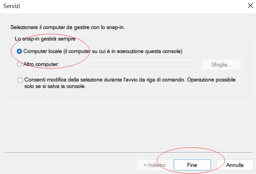Click into the Altro computer name field
256x174 pixels.
point(139,65)
